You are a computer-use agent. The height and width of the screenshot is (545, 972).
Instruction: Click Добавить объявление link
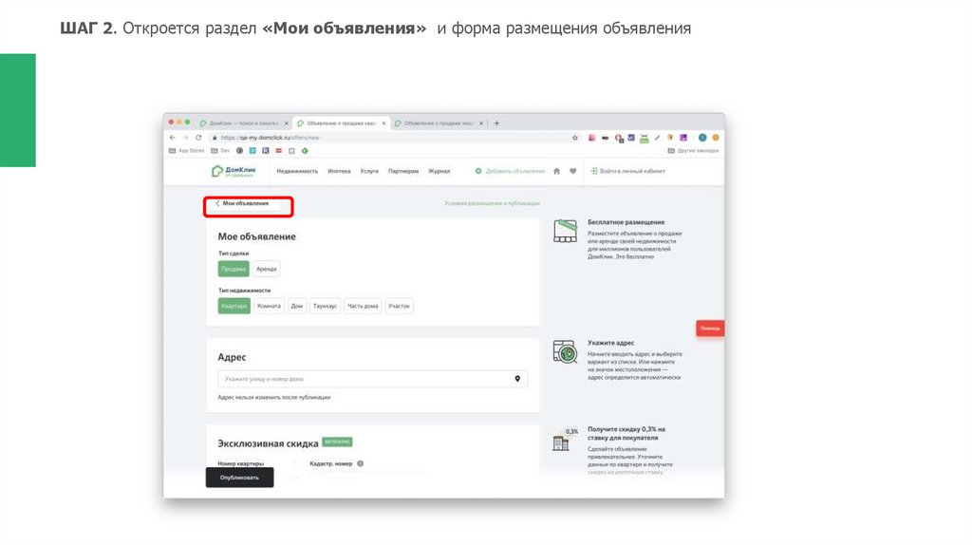(x=510, y=171)
